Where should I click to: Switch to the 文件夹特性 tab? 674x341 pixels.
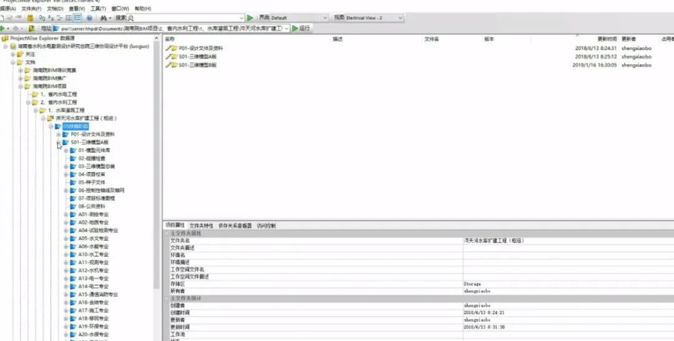[201, 226]
